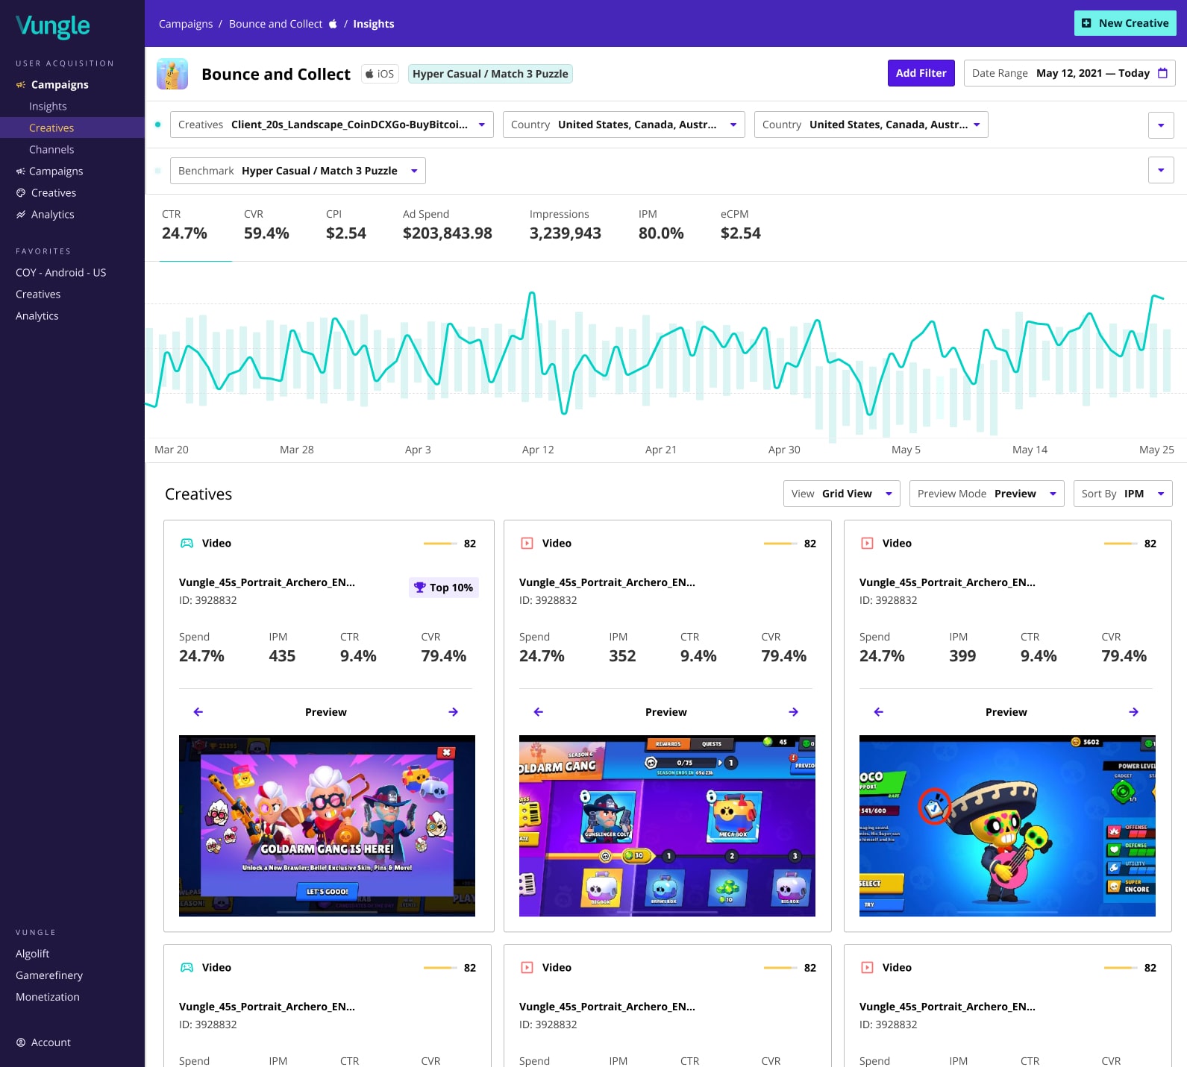Click the calendar icon in Date Range
The width and height of the screenshot is (1187, 1067).
[x=1162, y=73]
